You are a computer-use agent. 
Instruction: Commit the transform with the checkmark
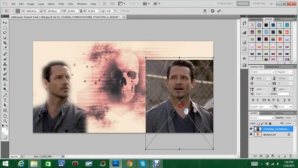tap(219, 11)
